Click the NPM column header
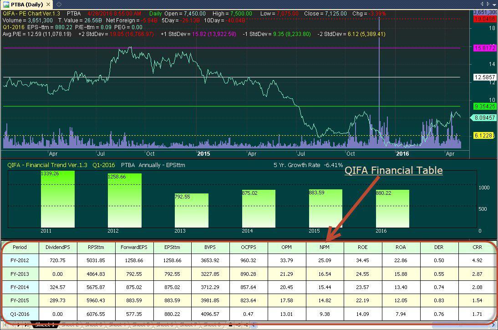The width and height of the screenshot is (498, 330). pos(325,247)
